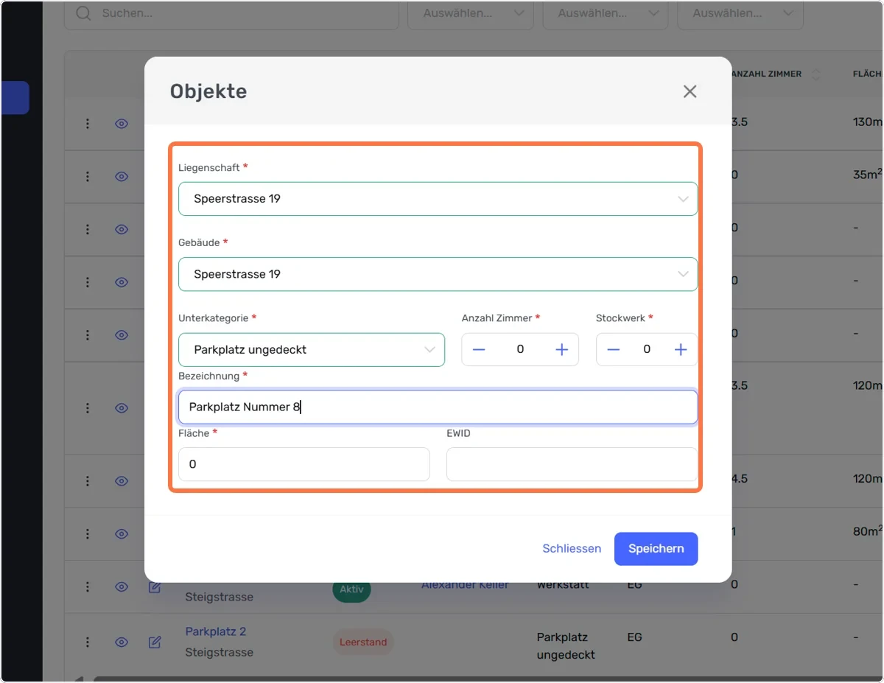Click eye icon on Parkplatz 2 row

click(x=122, y=642)
